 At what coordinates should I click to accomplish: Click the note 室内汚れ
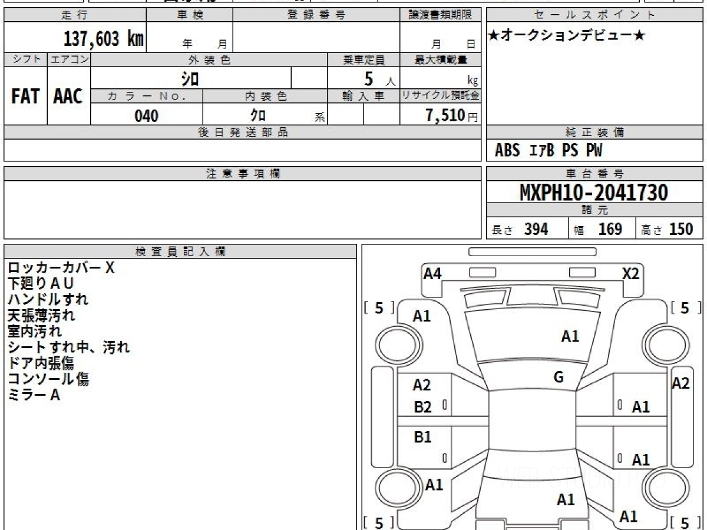(x=34, y=332)
